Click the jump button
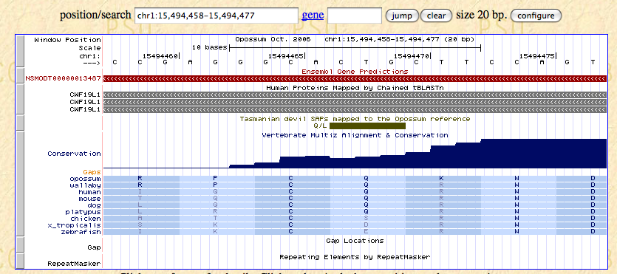 click(402, 16)
